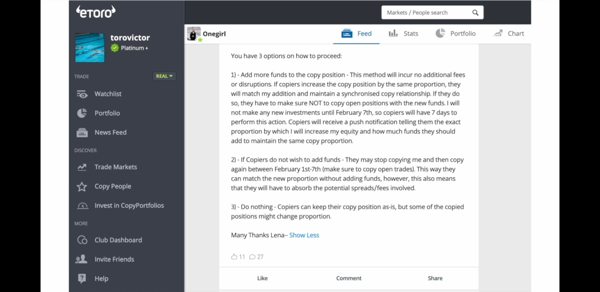Click the Invite Friends people icon
The image size is (600, 292).
click(81, 259)
